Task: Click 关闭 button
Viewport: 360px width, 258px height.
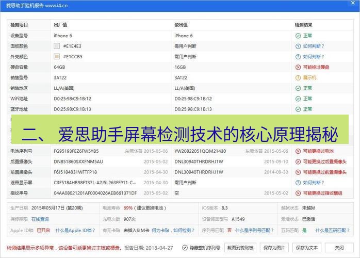Action: (339, 248)
